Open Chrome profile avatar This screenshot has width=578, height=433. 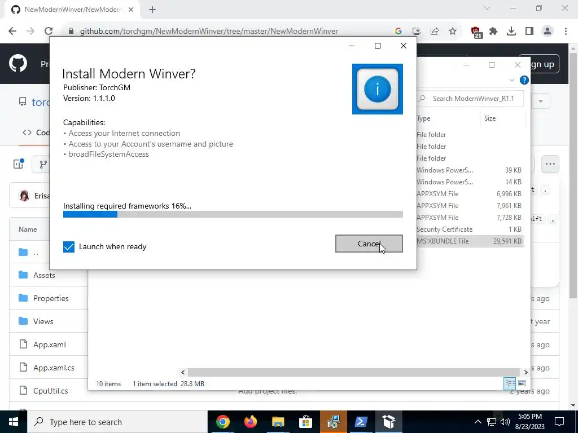pyautogui.click(x=548, y=32)
